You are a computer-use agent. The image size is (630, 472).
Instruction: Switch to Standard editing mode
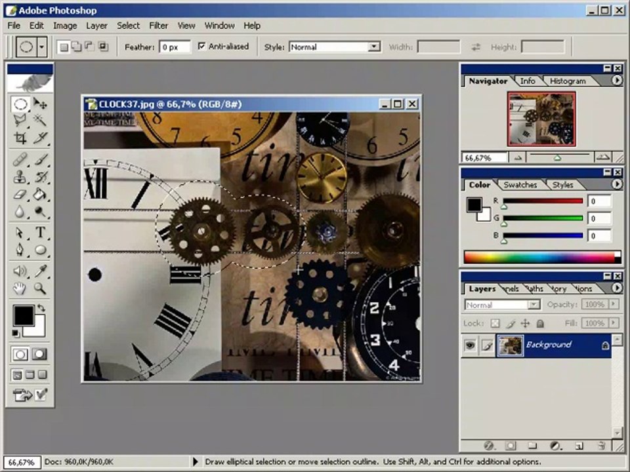[20, 355]
